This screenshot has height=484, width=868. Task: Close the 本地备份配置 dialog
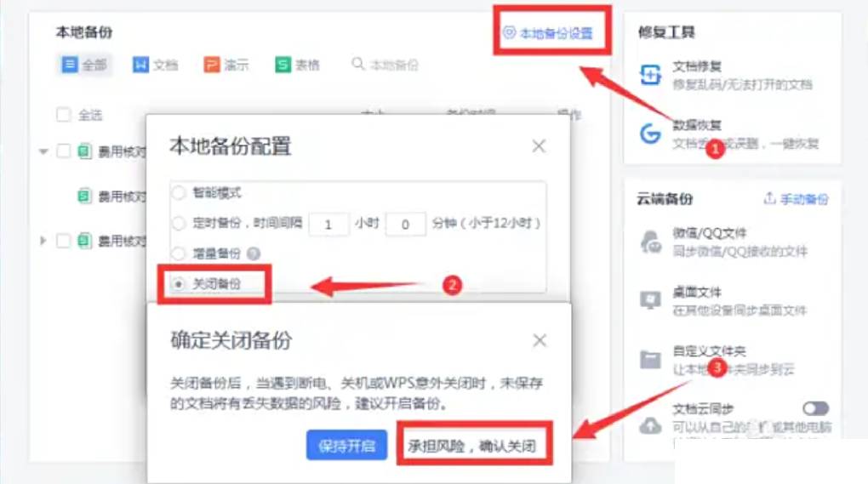point(539,146)
